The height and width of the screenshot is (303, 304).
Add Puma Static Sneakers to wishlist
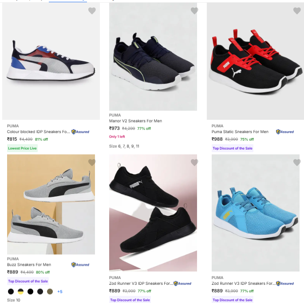pyautogui.click(x=297, y=11)
